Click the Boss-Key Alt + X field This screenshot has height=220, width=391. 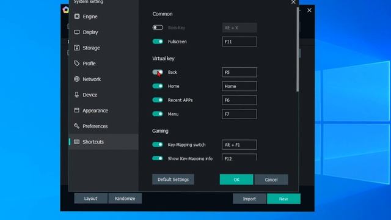tap(239, 28)
